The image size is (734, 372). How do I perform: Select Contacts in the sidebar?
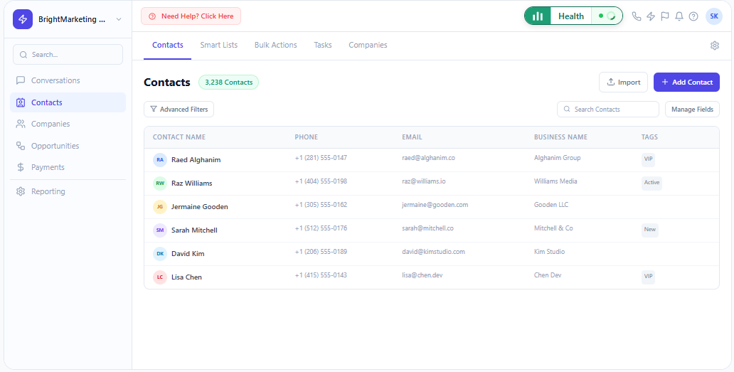(68, 102)
